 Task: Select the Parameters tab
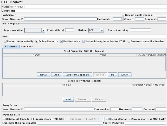click(11, 46)
